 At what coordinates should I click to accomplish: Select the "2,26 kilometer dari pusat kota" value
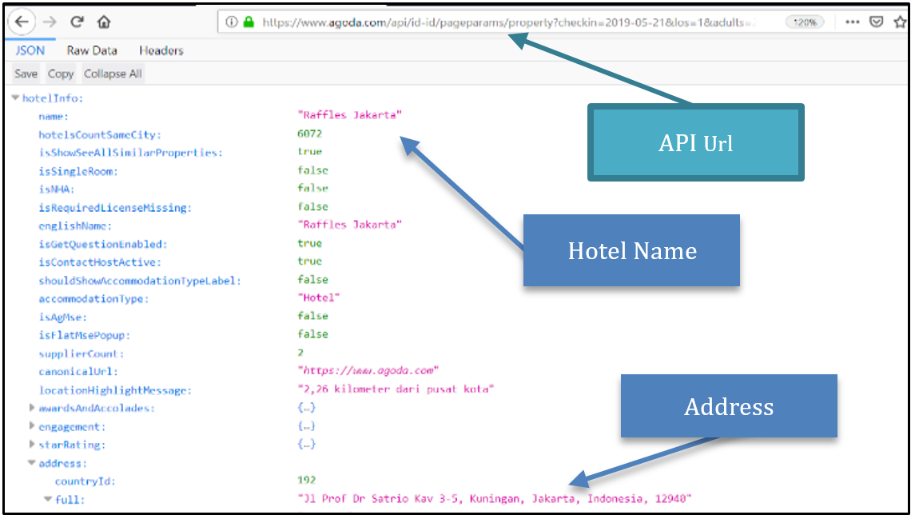[x=396, y=389]
